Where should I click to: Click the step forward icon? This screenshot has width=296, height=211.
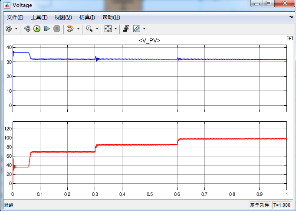[x=46, y=29]
